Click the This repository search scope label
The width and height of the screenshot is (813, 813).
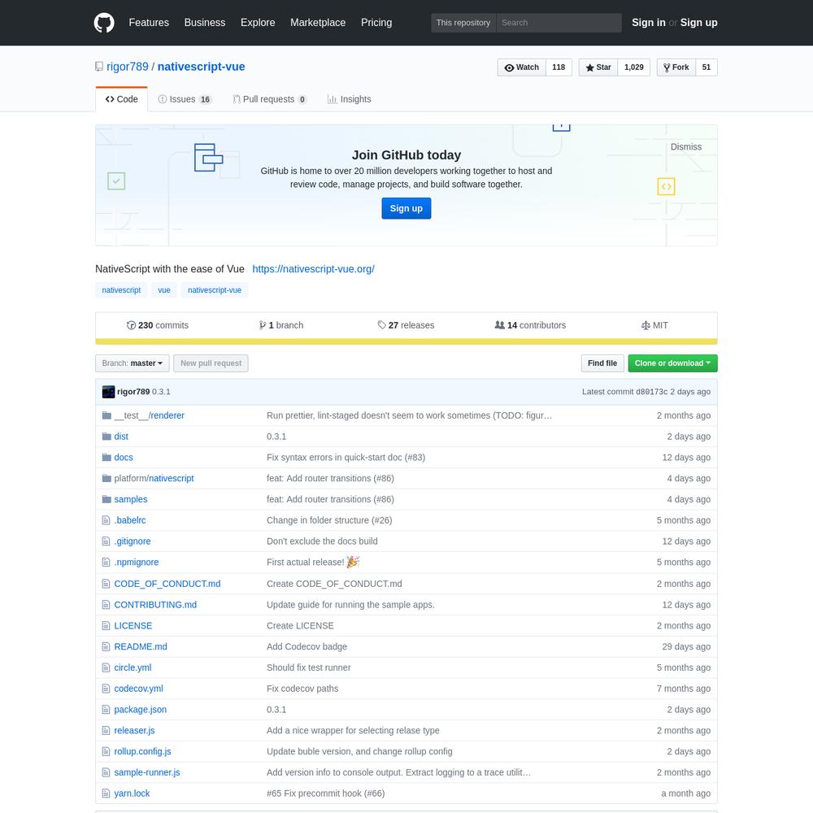463,23
